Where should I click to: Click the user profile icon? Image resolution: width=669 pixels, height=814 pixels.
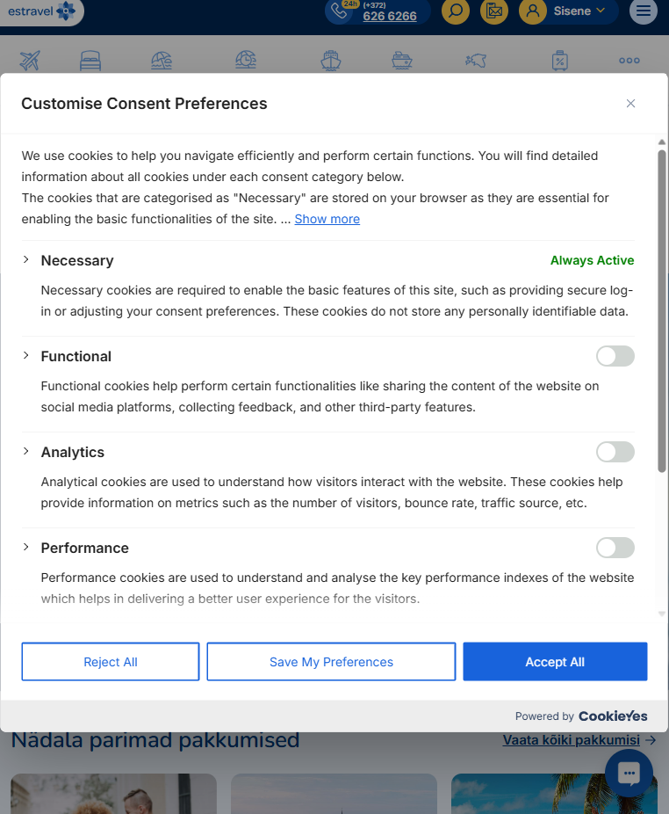coord(533,11)
